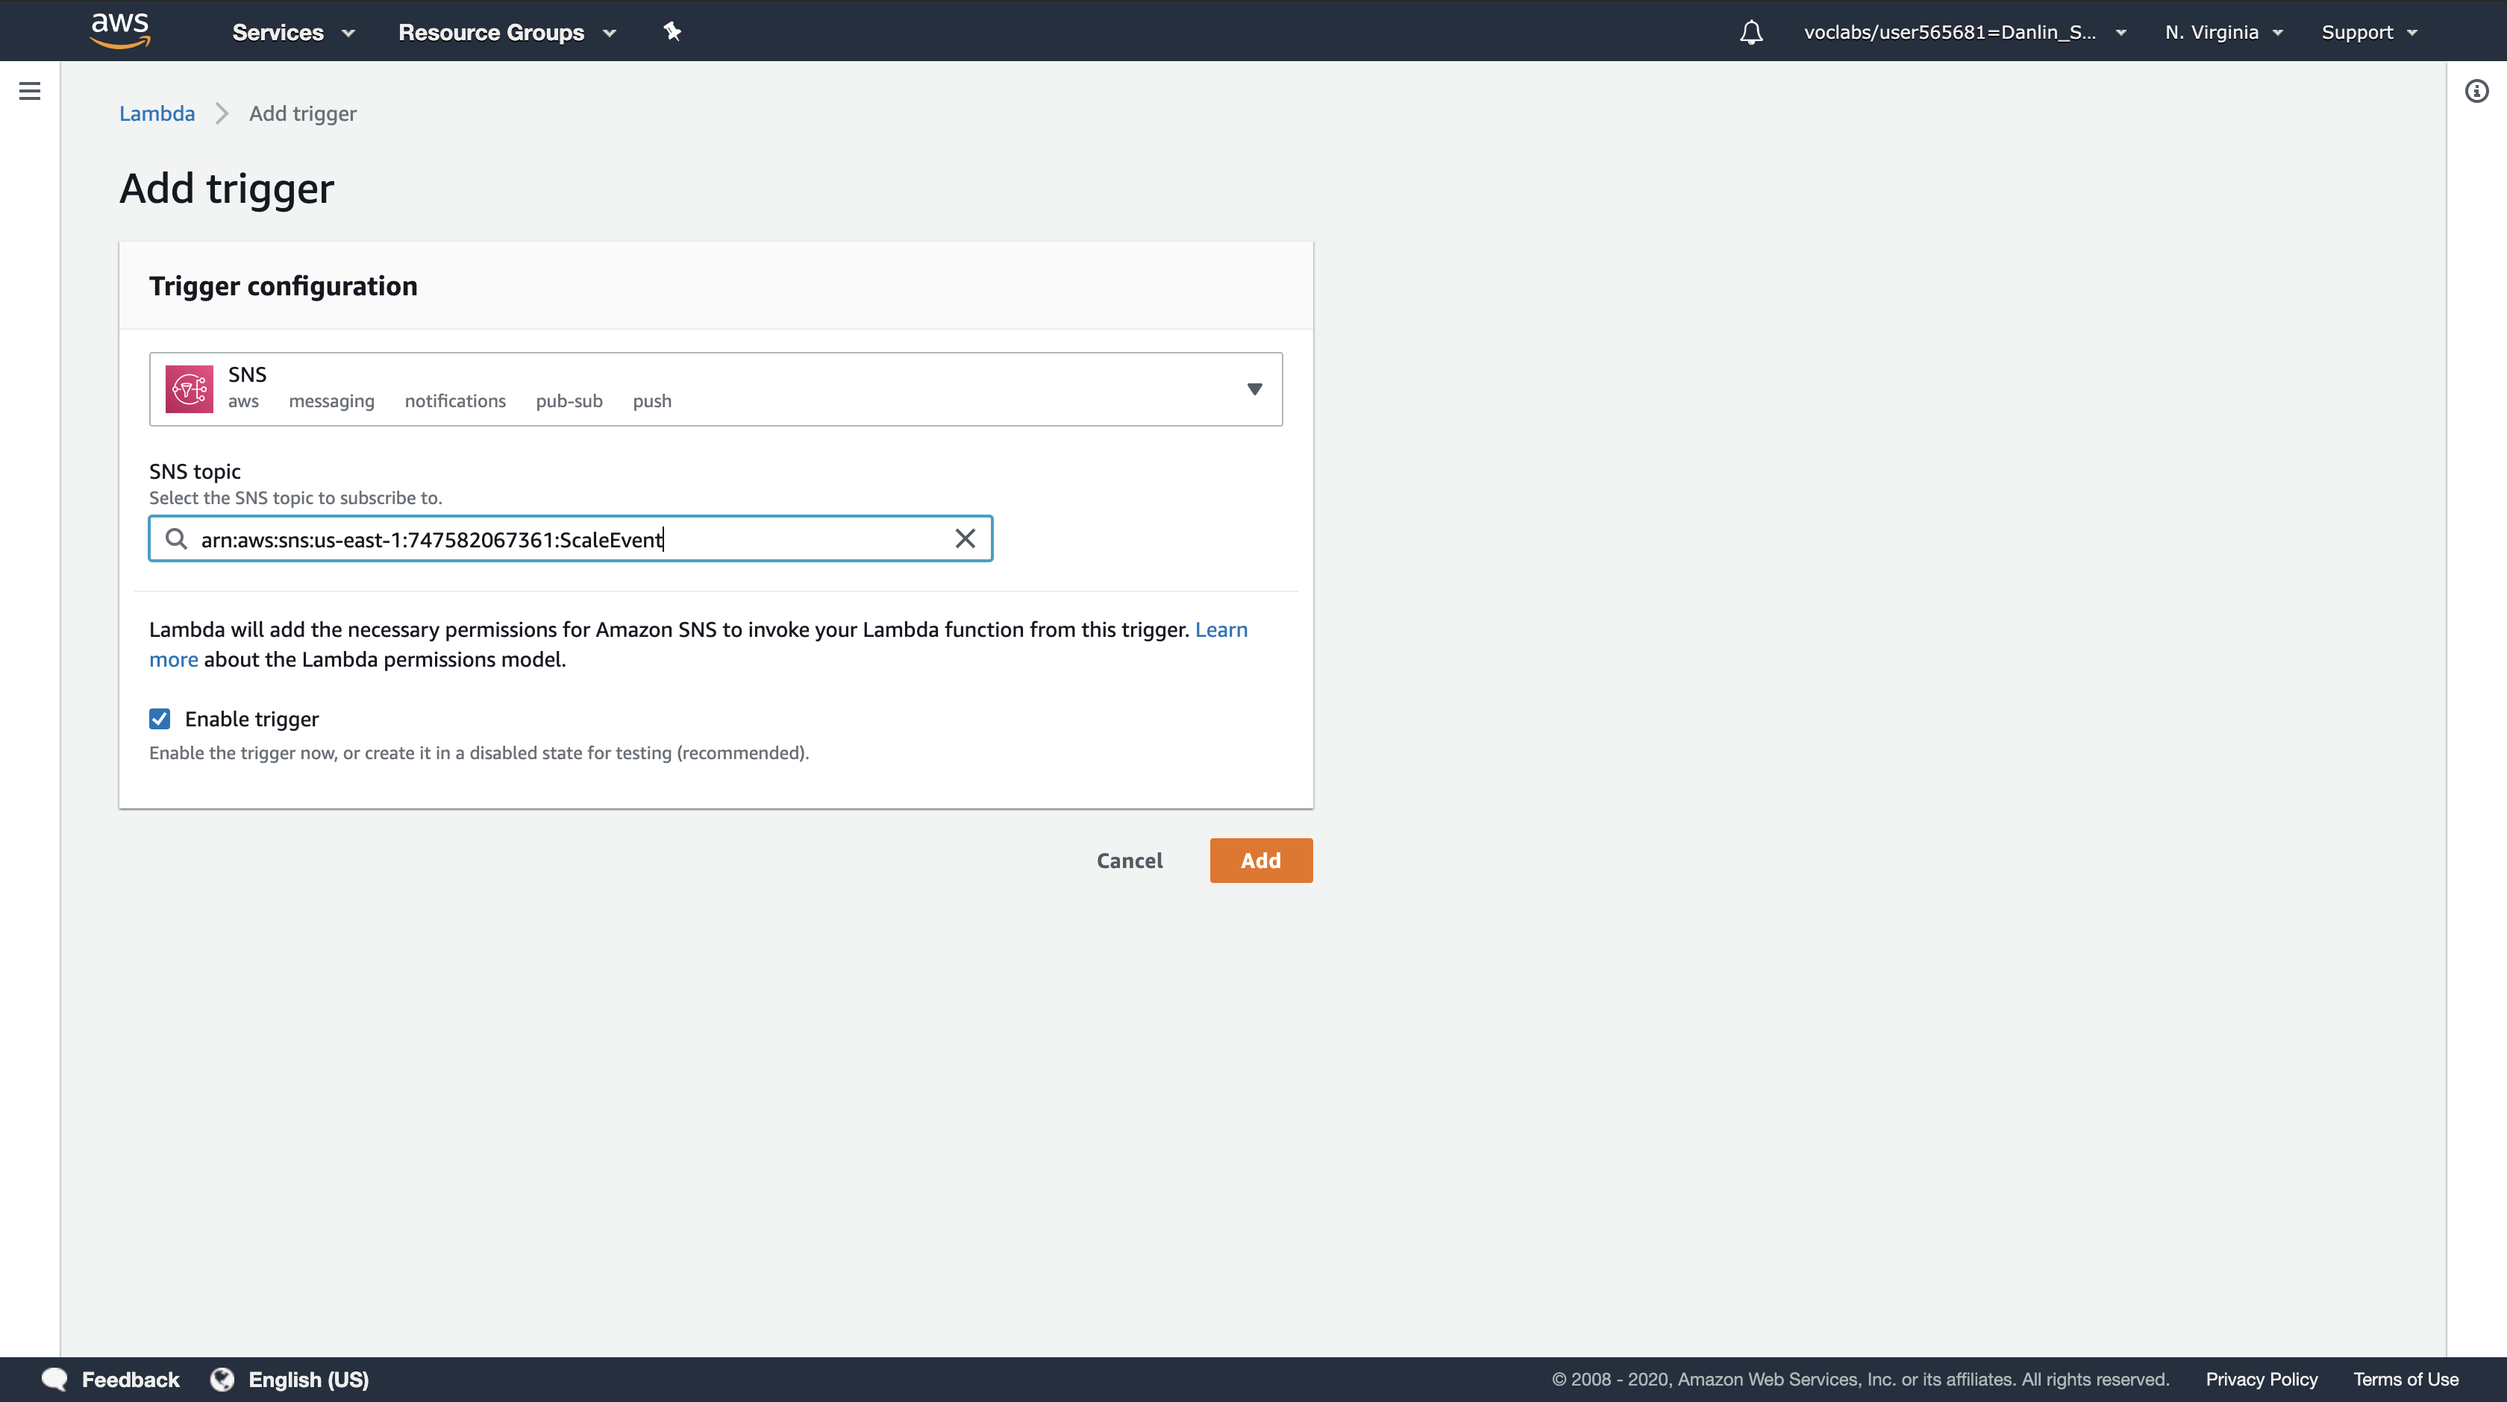
Task: Open the Support menu
Action: (2367, 32)
